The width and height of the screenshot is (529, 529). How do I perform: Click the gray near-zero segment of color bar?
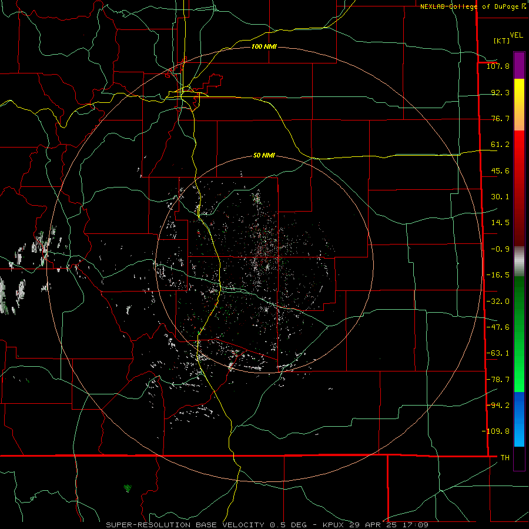pos(519,261)
